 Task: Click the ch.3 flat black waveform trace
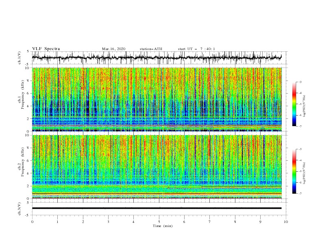point(157,208)
